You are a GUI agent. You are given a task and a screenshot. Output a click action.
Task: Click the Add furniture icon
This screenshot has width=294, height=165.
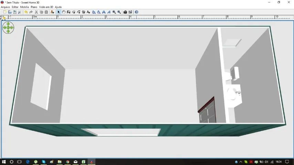pos(52,12)
